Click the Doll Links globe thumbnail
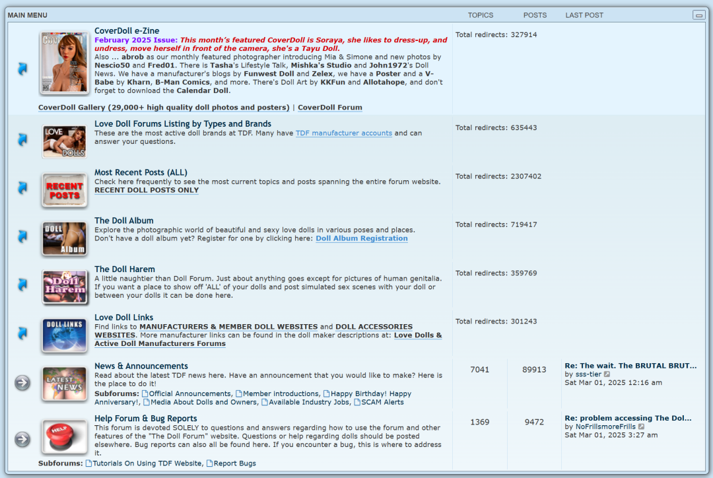713x478 pixels. (x=64, y=335)
